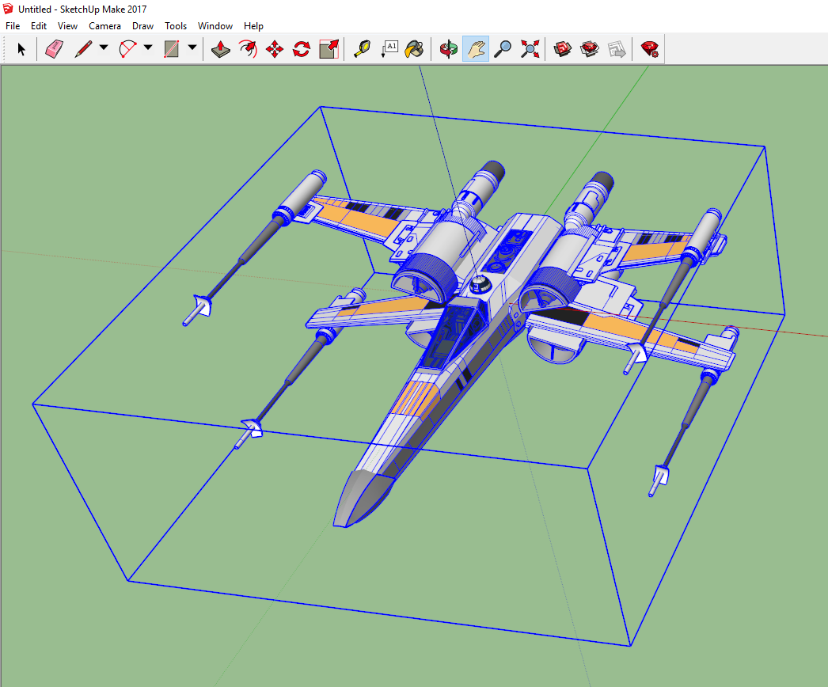Screen dimensions: 828x687
Task: Choose the Select arrow tool
Action: pos(21,49)
